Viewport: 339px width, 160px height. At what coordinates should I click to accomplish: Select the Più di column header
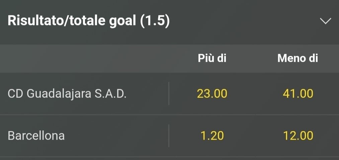212,58
